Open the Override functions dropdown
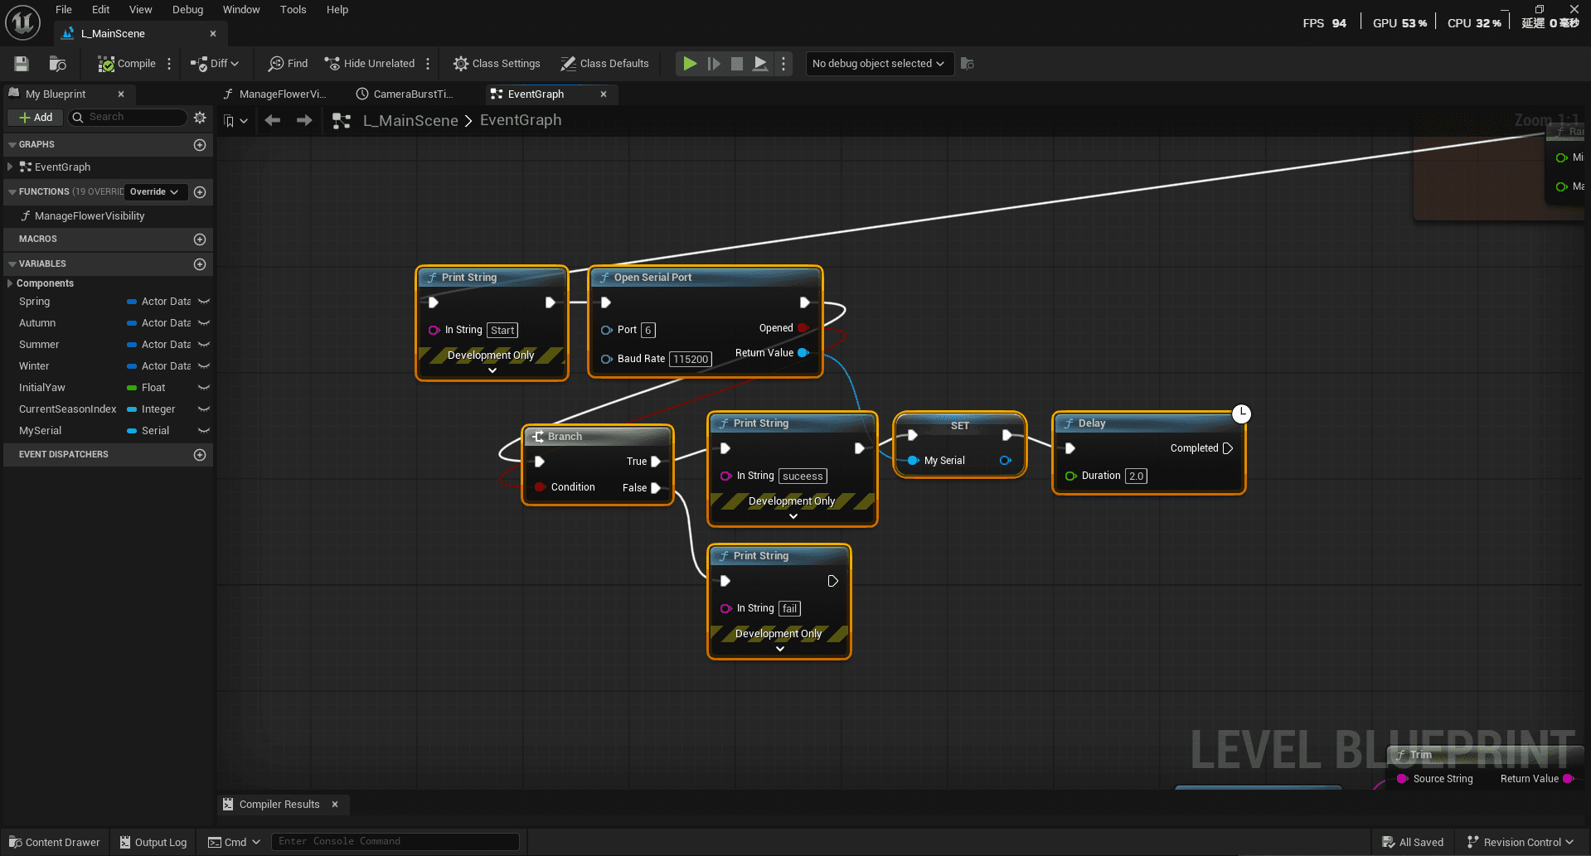This screenshot has width=1591, height=856. [154, 191]
